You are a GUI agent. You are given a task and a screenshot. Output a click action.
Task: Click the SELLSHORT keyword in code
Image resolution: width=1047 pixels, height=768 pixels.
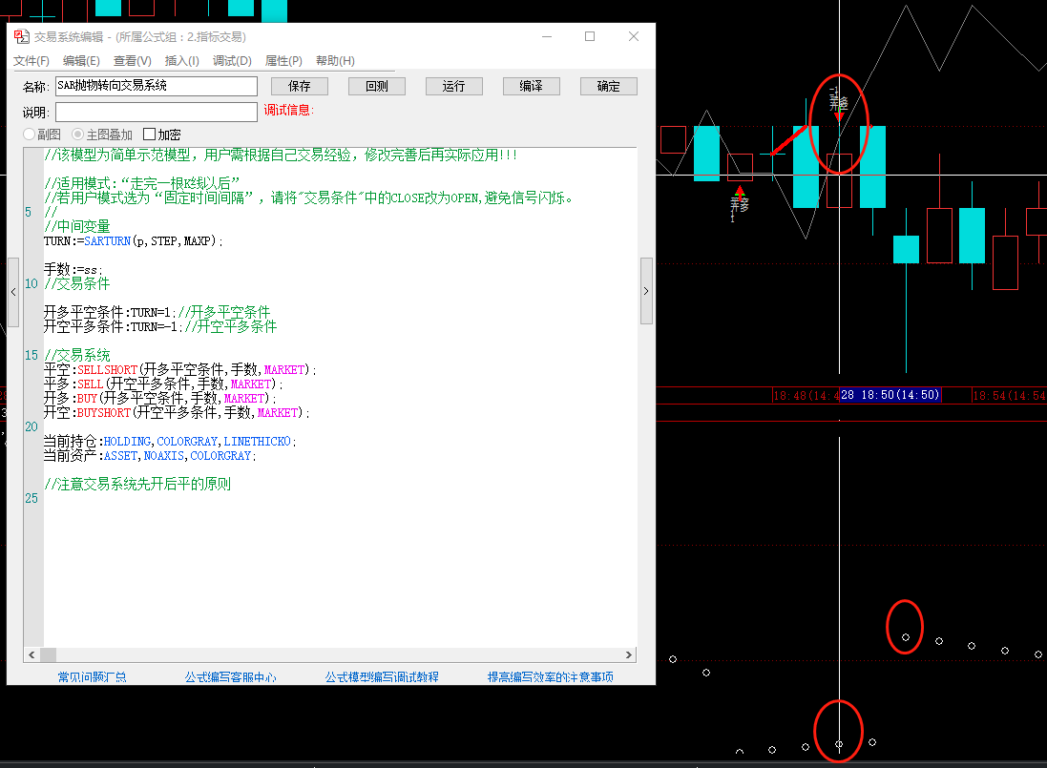coord(108,369)
